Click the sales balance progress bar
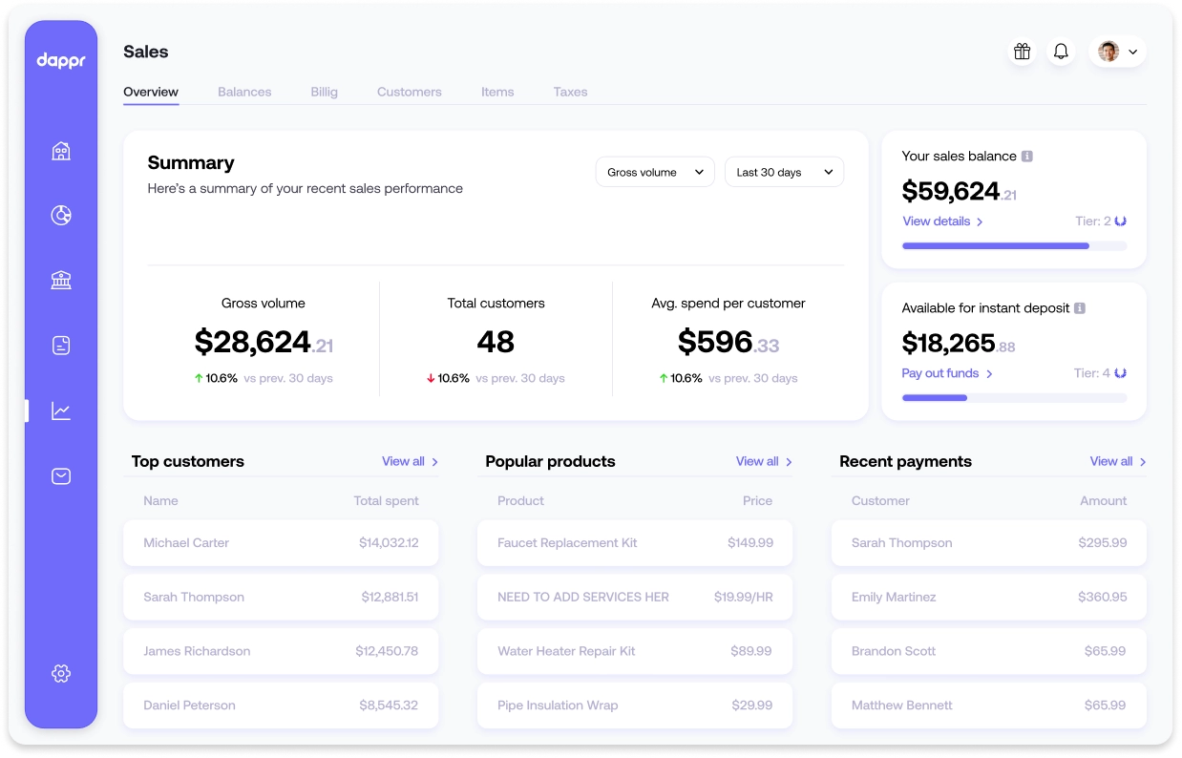Screen dimensions: 1182x758 pyautogui.click(x=1014, y=246)
